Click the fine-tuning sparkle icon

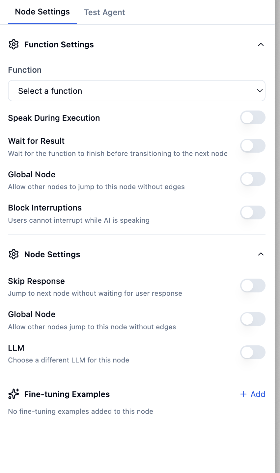[13, 394]
